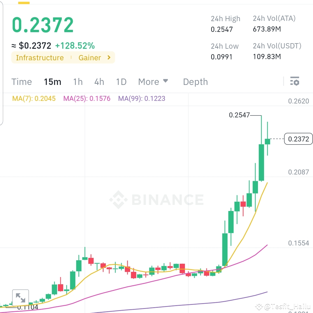Switch to the 1h timeframe tab
Viewport: 313px width, 313px height.
pyautogui.click(x=78, y=82)
